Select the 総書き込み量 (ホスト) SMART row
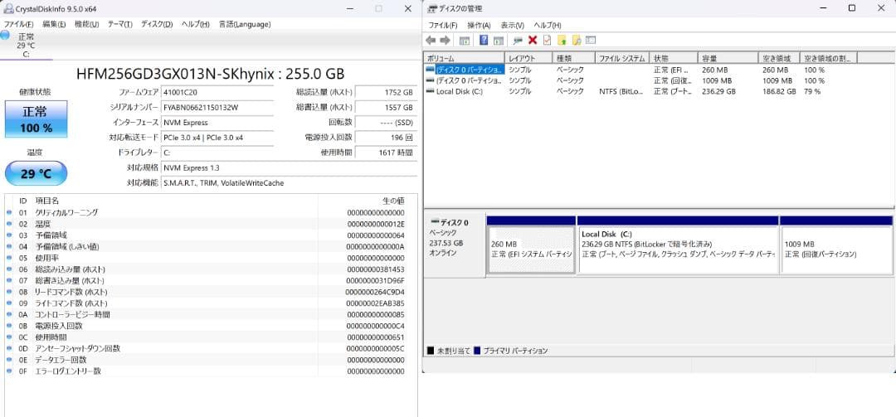 point(211,280)
